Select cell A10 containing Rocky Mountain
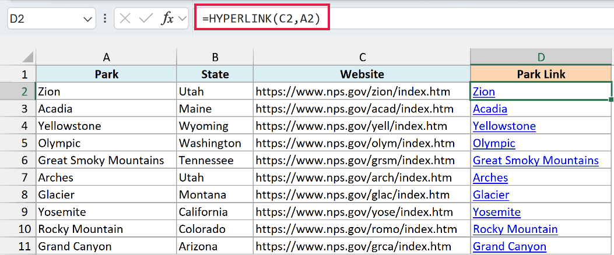Image resolution: width=614 pixels, height=255 pixels. click(106, 229)
